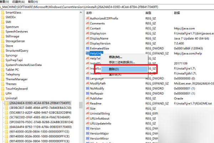This screenshot has width=214, height=143.
Task: Click the Comments string value icon
Action: (87, 23)
